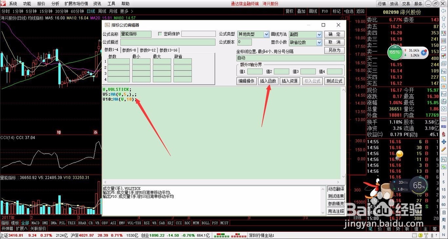The image size is (448, 239).
Task: Click the multi-column bars icon in sidebar
Action: tap(444, 41)
